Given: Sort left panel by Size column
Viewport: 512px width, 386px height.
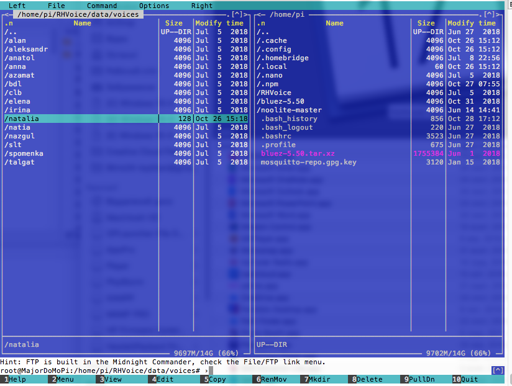Looking at the screenshot, I should [x=174, y=23].
